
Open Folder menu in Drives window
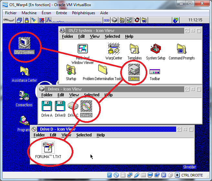point(47,95)
